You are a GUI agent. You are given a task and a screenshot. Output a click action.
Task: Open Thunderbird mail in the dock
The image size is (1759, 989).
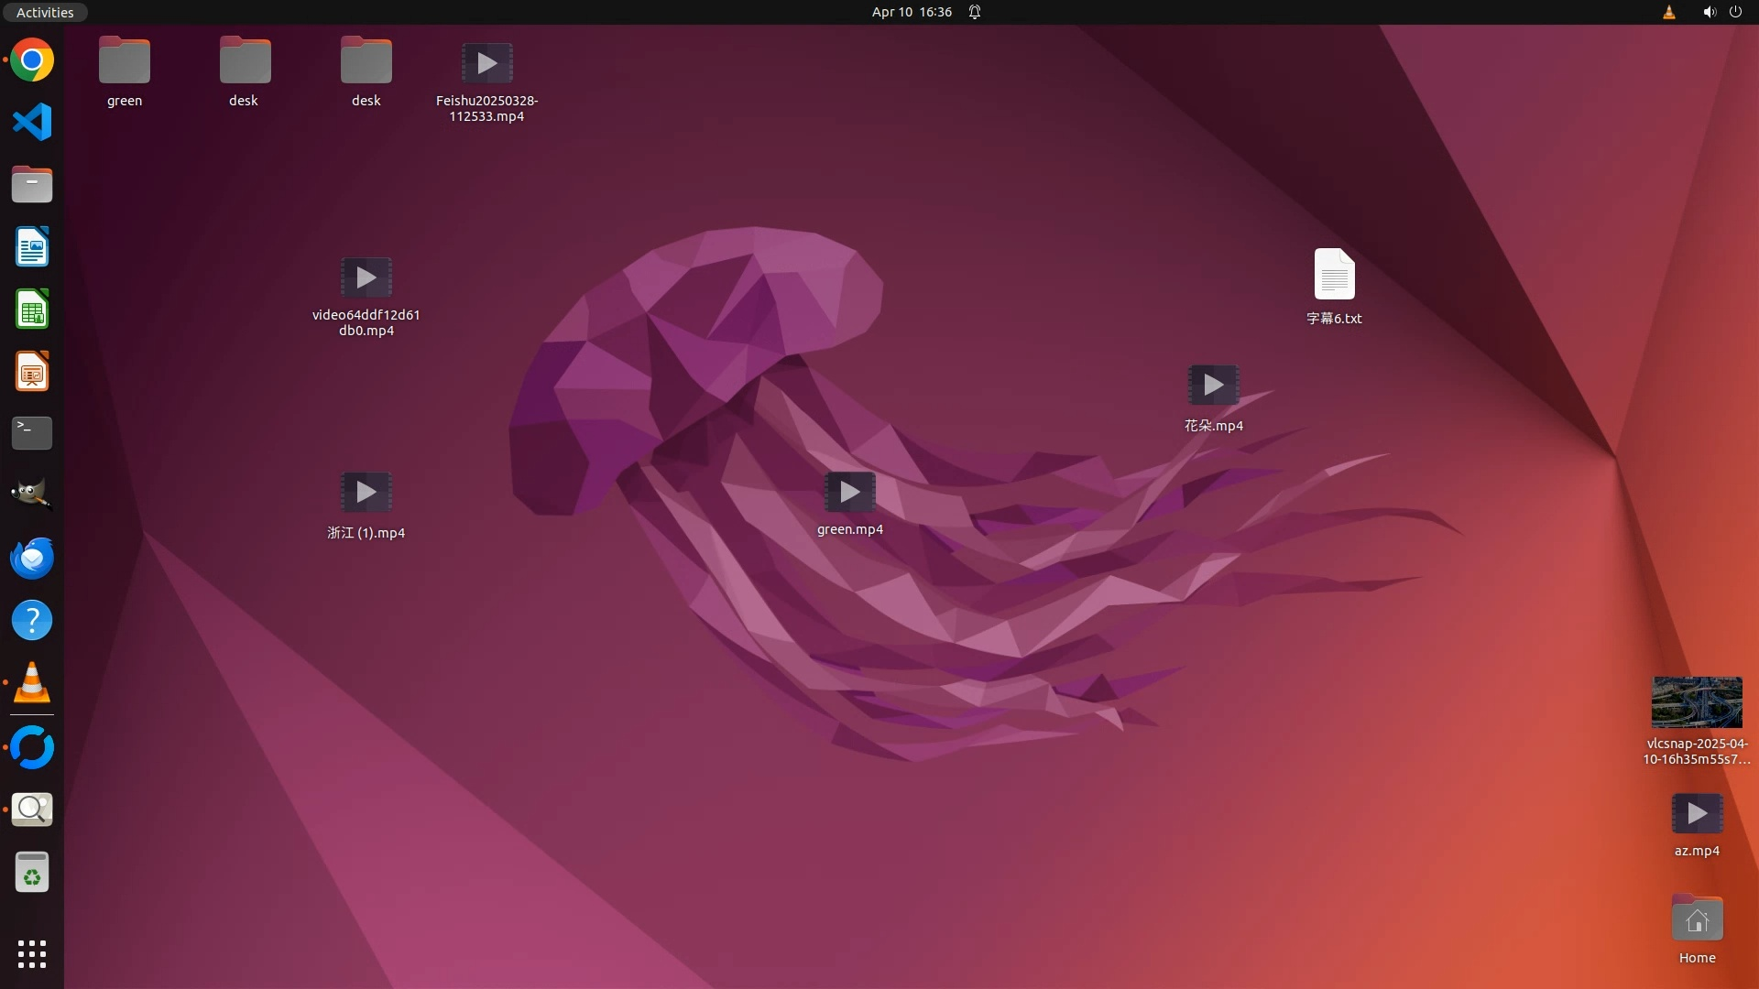coord(32,558)
